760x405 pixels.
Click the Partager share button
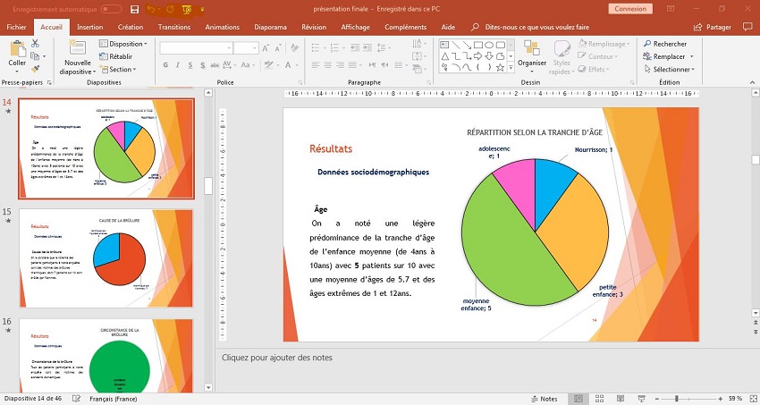pos(713,28)
